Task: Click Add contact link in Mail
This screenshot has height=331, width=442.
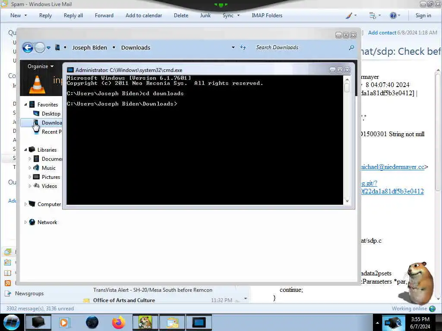Action: point(382,33)
